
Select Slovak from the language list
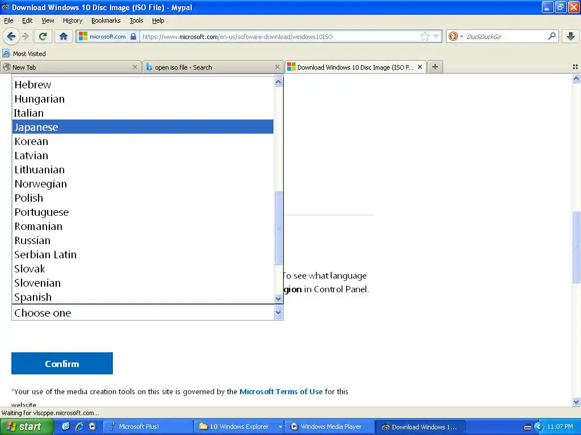click(143, 268)
